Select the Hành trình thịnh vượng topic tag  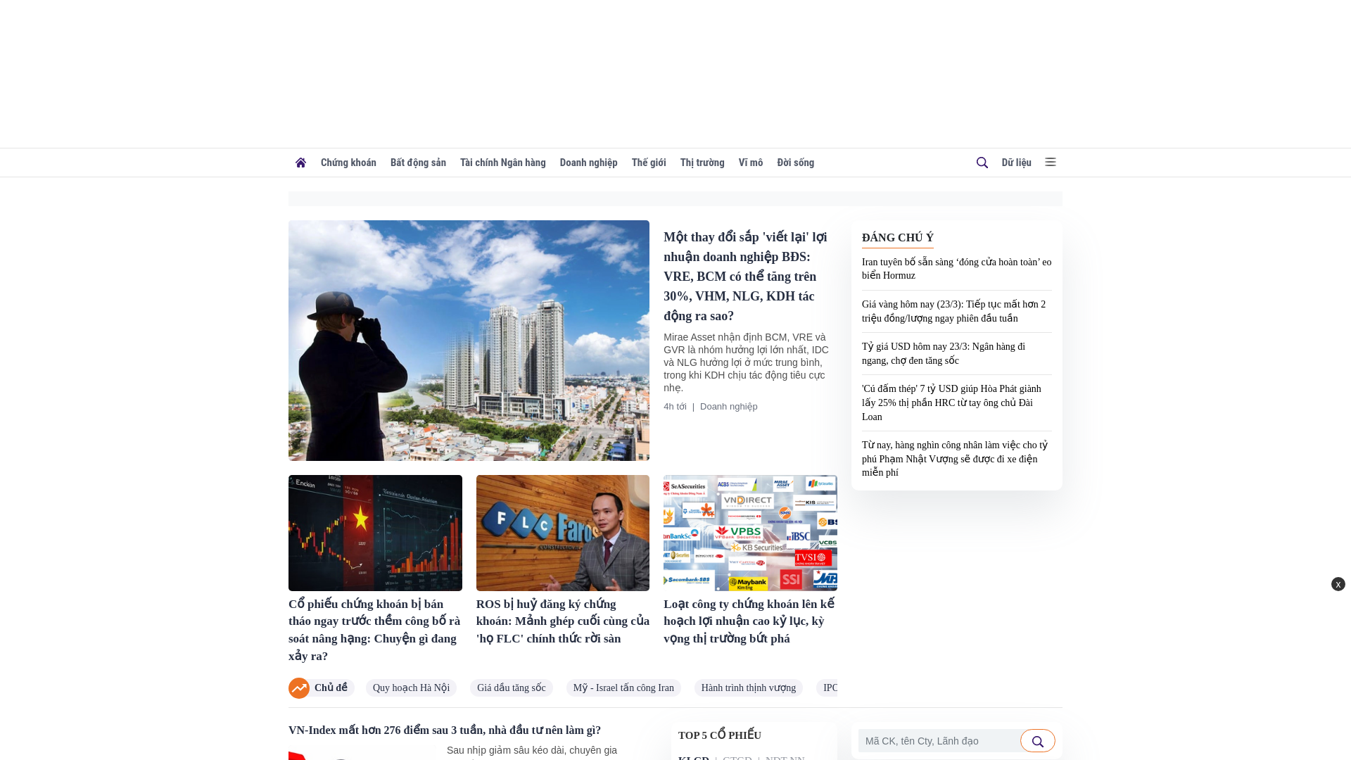749,688
